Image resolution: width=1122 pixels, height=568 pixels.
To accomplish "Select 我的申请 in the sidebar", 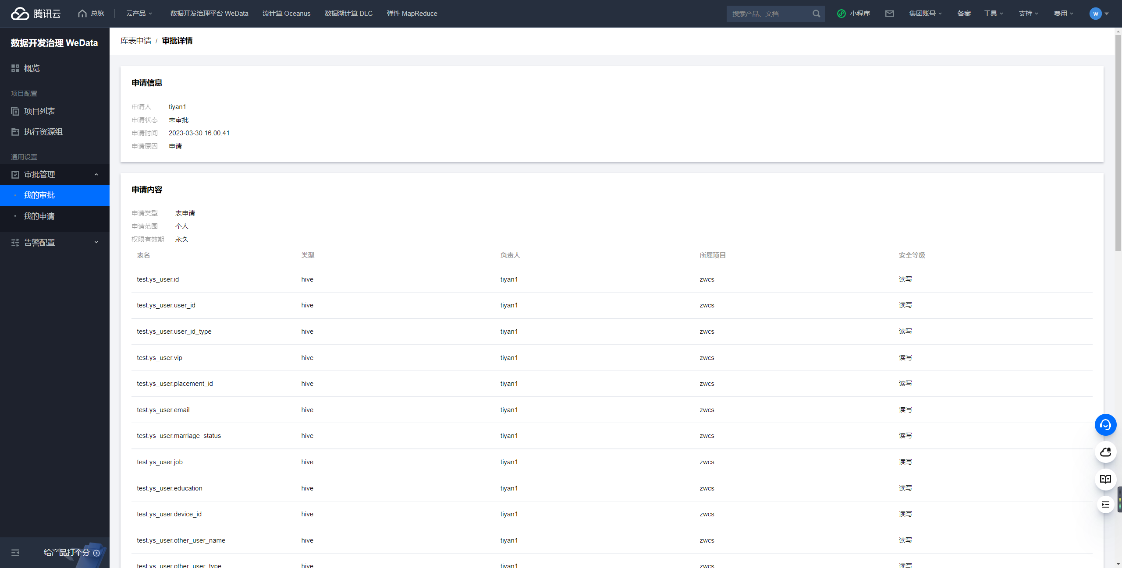I will pos(39,216).
